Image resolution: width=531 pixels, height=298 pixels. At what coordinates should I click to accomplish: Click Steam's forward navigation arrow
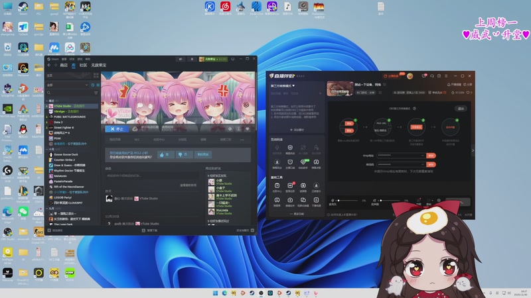[56, 65]
